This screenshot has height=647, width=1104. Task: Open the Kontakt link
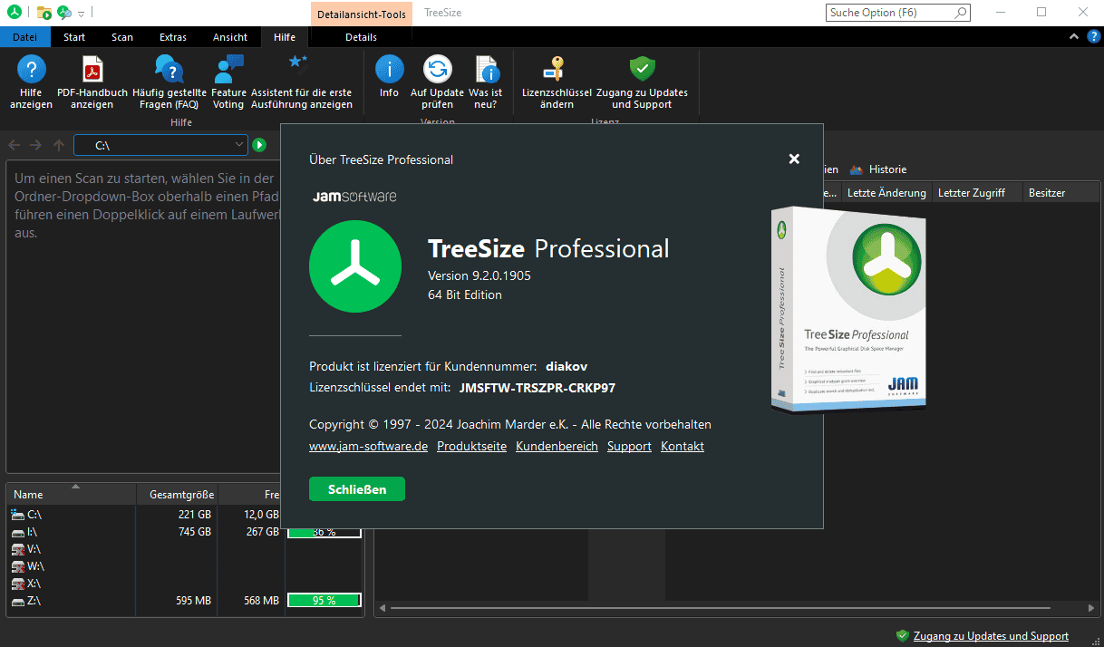(x=683, y=446)
